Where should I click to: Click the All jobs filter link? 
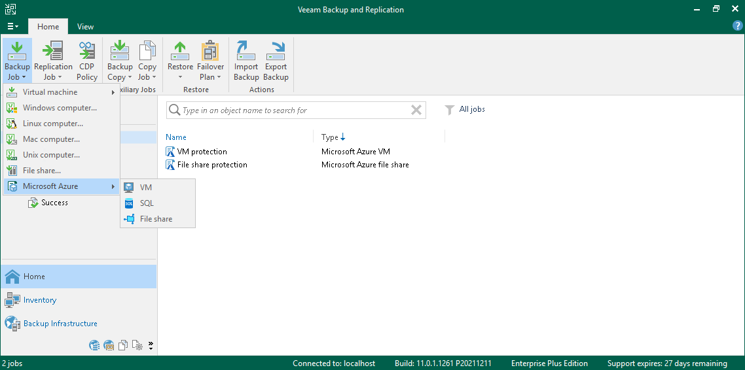tap(472, 109)
